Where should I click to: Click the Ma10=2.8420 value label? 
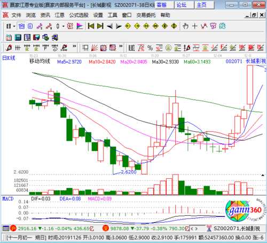click(x=102, y=62)
